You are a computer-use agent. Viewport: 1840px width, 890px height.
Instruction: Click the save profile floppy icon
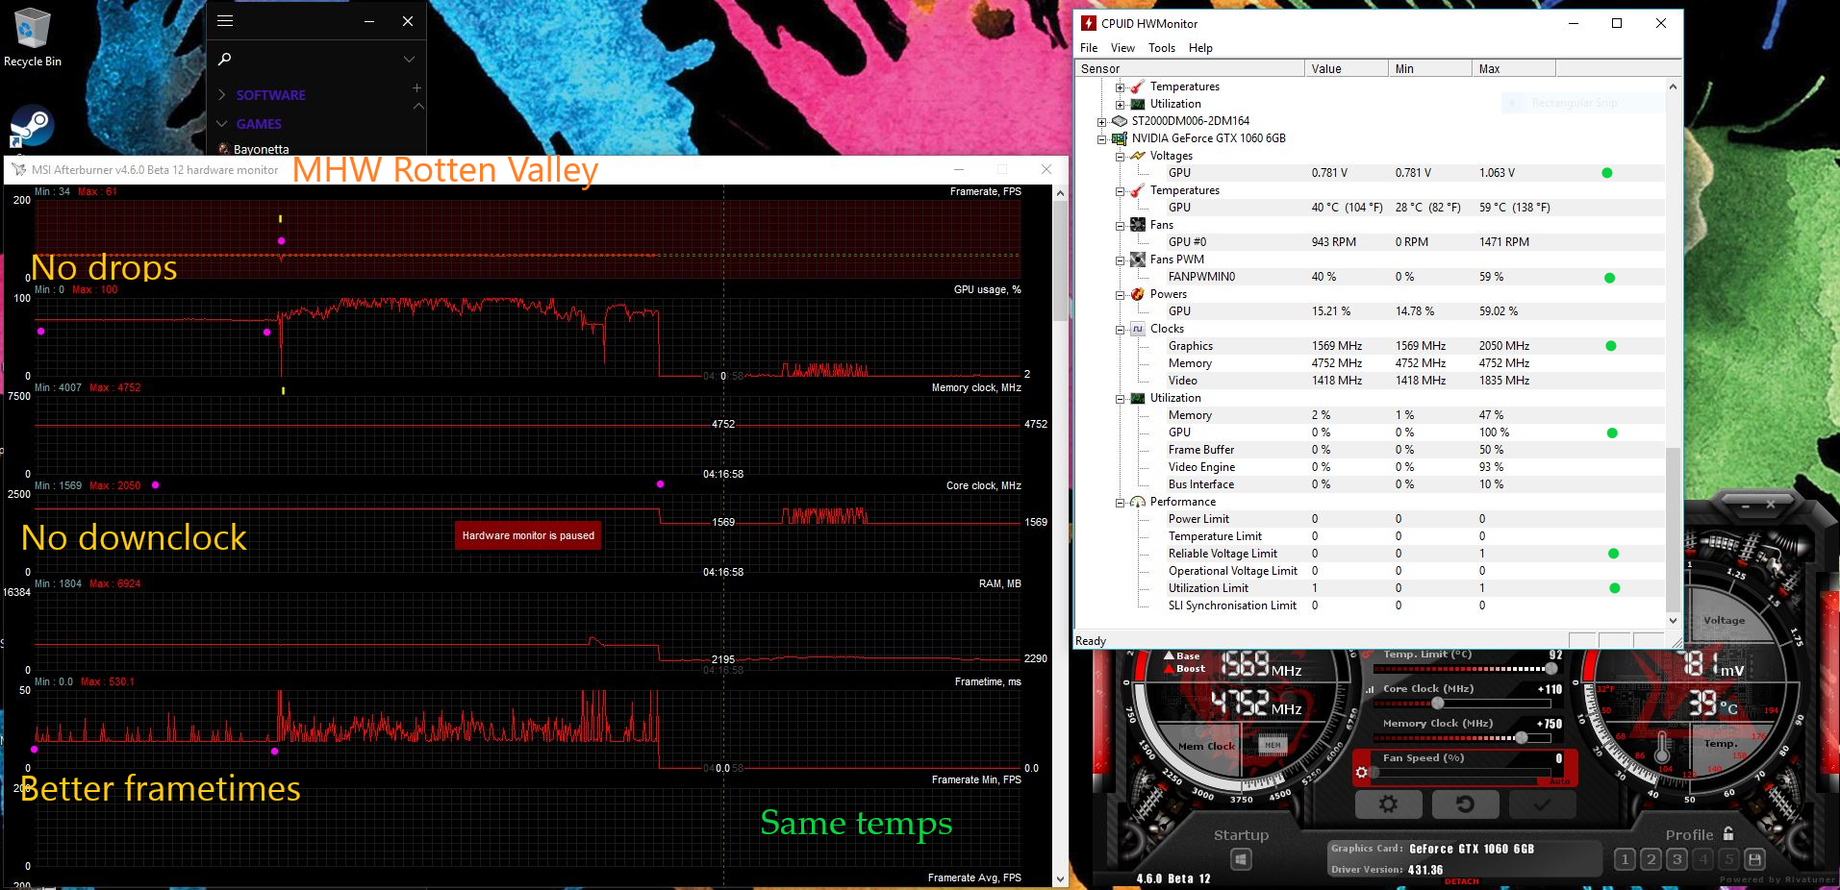[x=1754, y=859]
